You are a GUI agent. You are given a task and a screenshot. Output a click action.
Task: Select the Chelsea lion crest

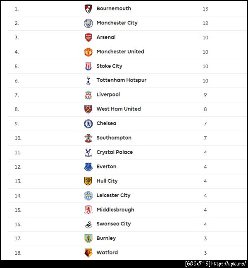[x=88, y=123]
